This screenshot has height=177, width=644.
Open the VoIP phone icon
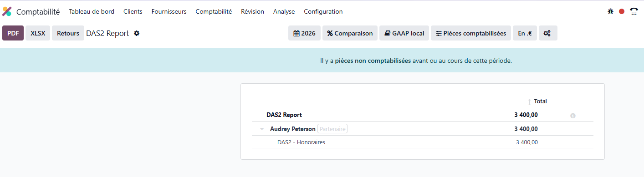pos(634,11)
